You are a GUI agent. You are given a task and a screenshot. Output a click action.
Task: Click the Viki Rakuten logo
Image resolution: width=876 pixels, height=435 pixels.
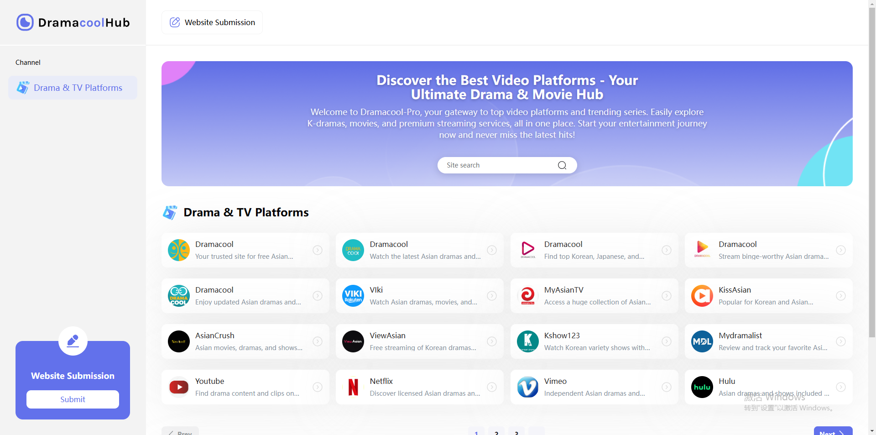click(353, 296)
